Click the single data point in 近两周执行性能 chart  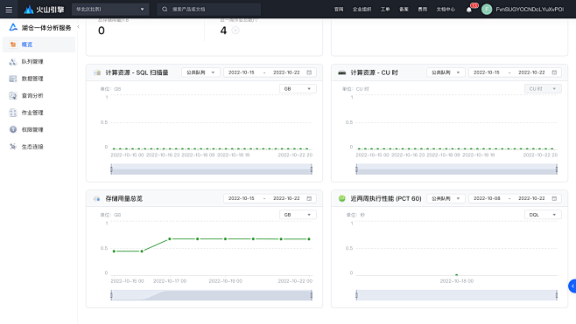coord(457,275)
